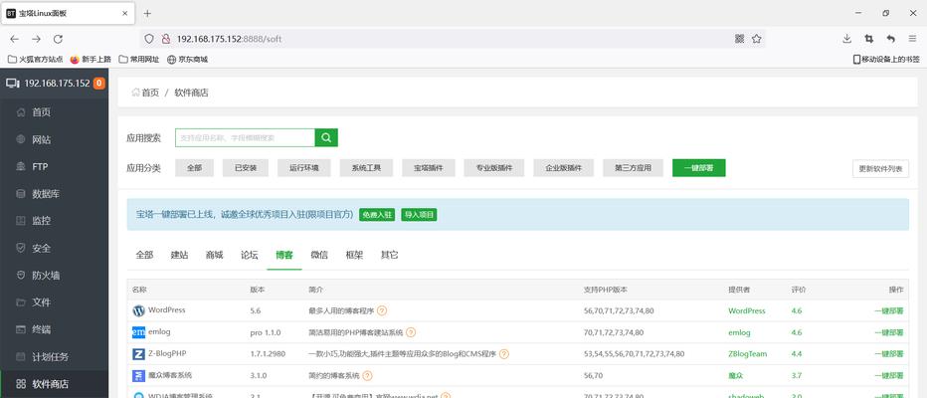
Task: Click 一键部署 link in Z-BlogPHP row
Action: click(888, 353)
